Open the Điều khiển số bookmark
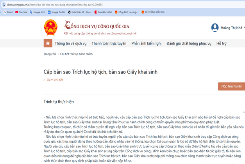Viewport: 245px width, 164px height. (x=80, y=12)
